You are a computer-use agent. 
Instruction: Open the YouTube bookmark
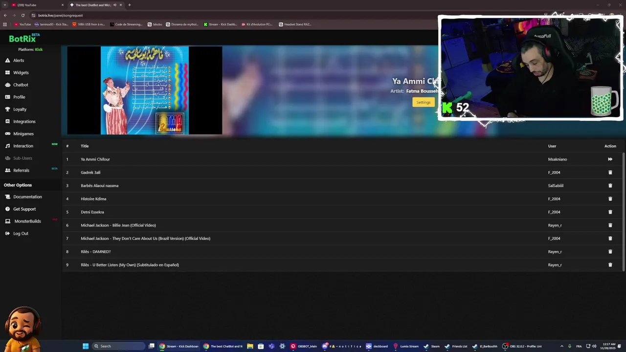tap(22, 24)
